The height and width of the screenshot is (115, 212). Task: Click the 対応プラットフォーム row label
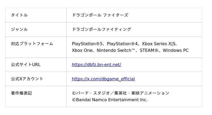[32, 44]
